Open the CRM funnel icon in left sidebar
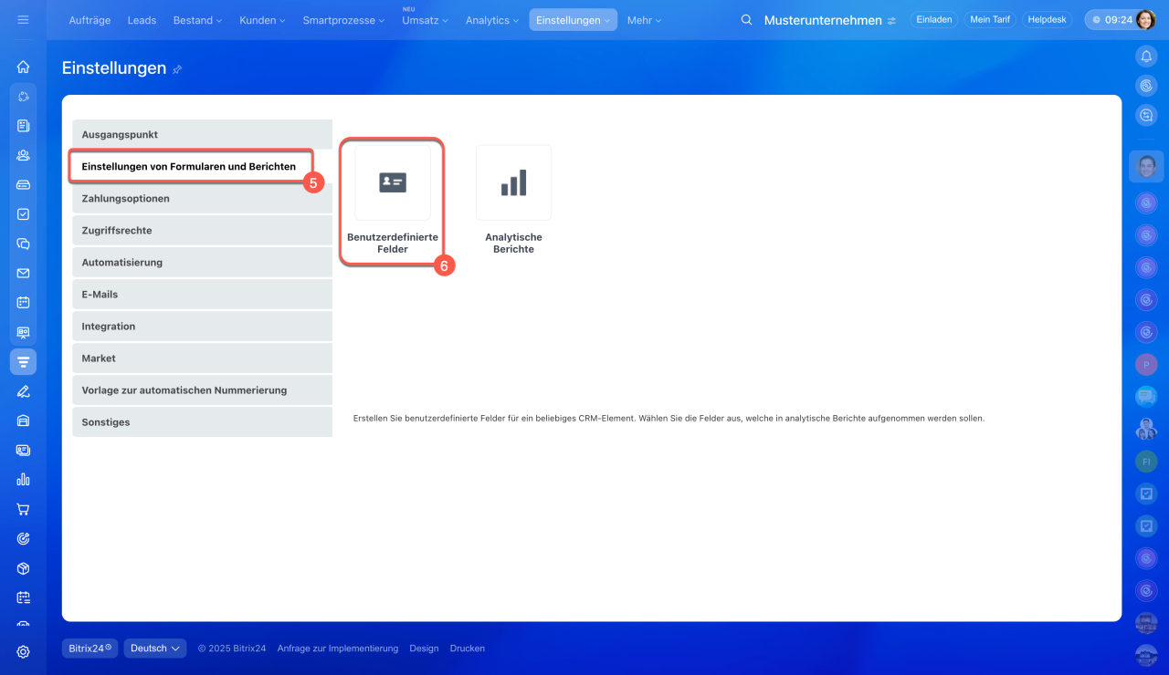This screenshot has width=1169, height=675. pyautogui.click(x=23, y=362)
